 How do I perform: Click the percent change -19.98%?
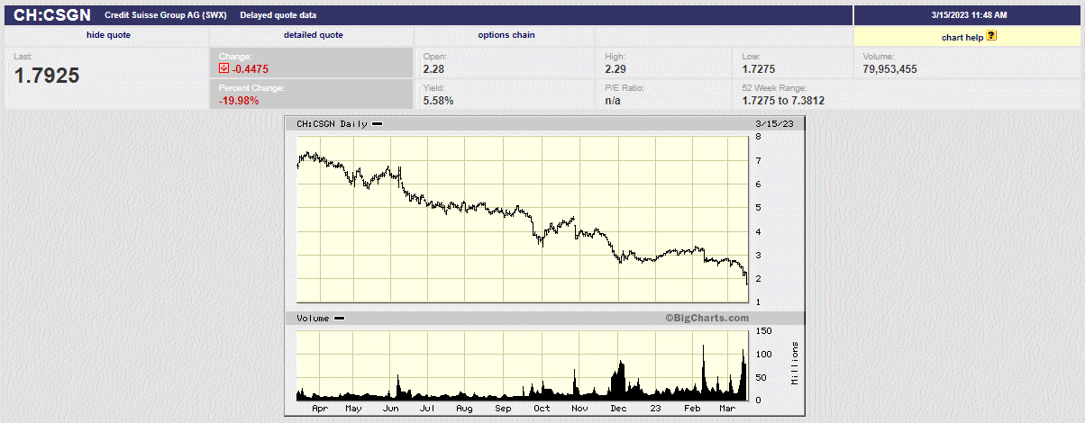point(239,100)
